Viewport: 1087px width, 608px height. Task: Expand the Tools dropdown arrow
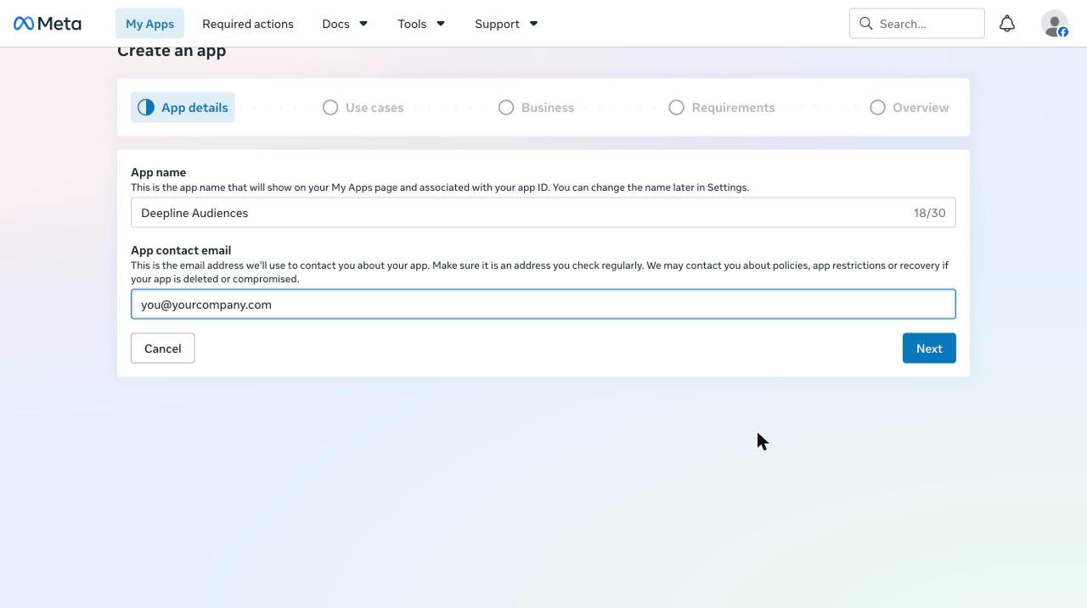point(441,24)
